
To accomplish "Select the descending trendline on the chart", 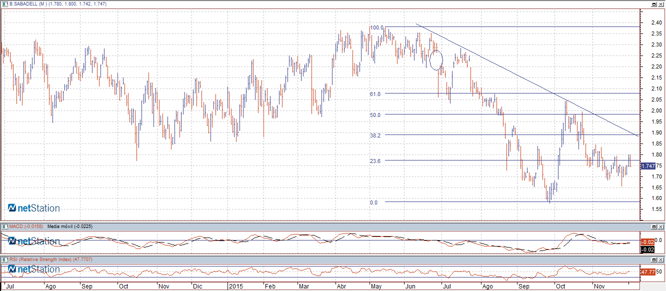I will tap(527, 80).
